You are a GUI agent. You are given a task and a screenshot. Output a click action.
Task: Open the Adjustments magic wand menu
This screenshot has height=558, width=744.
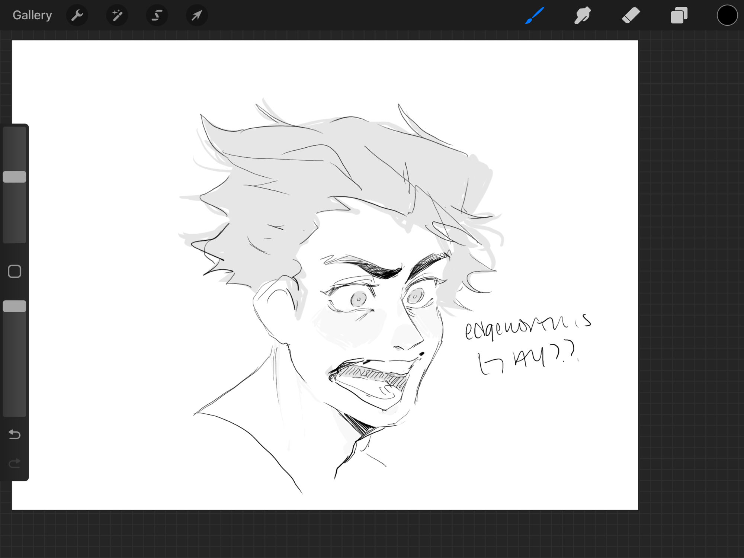[x=117, y=15]
